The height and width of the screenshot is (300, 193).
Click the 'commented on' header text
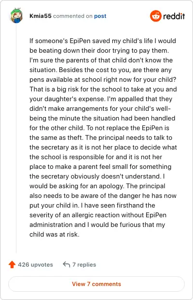click(73, 16)
